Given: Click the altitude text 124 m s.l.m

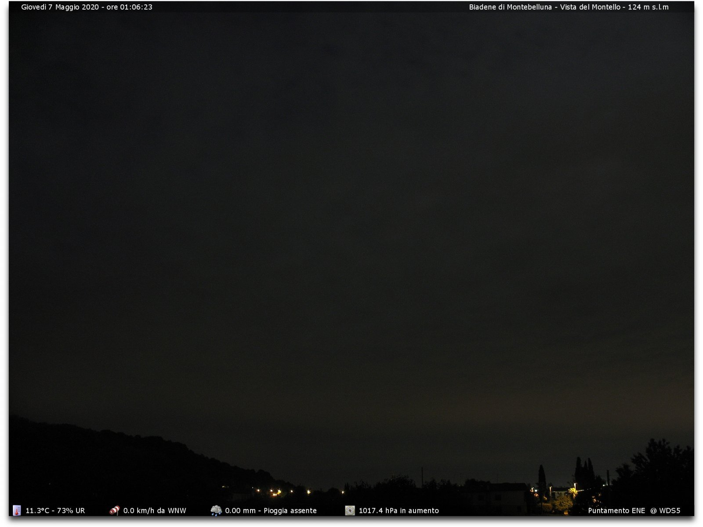Looking at the screenshot, I should 648,7.
